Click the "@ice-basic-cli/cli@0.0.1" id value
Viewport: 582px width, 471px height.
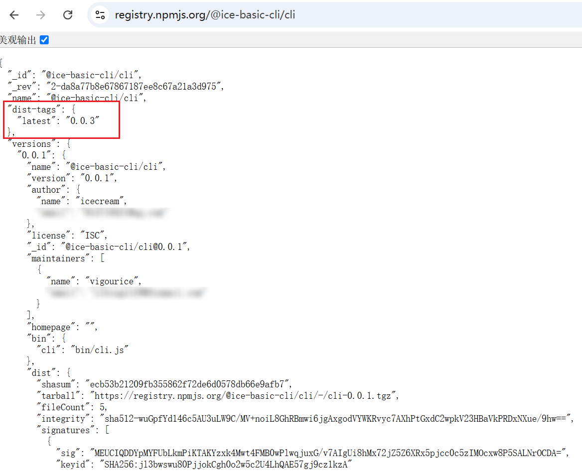(124, 247)
